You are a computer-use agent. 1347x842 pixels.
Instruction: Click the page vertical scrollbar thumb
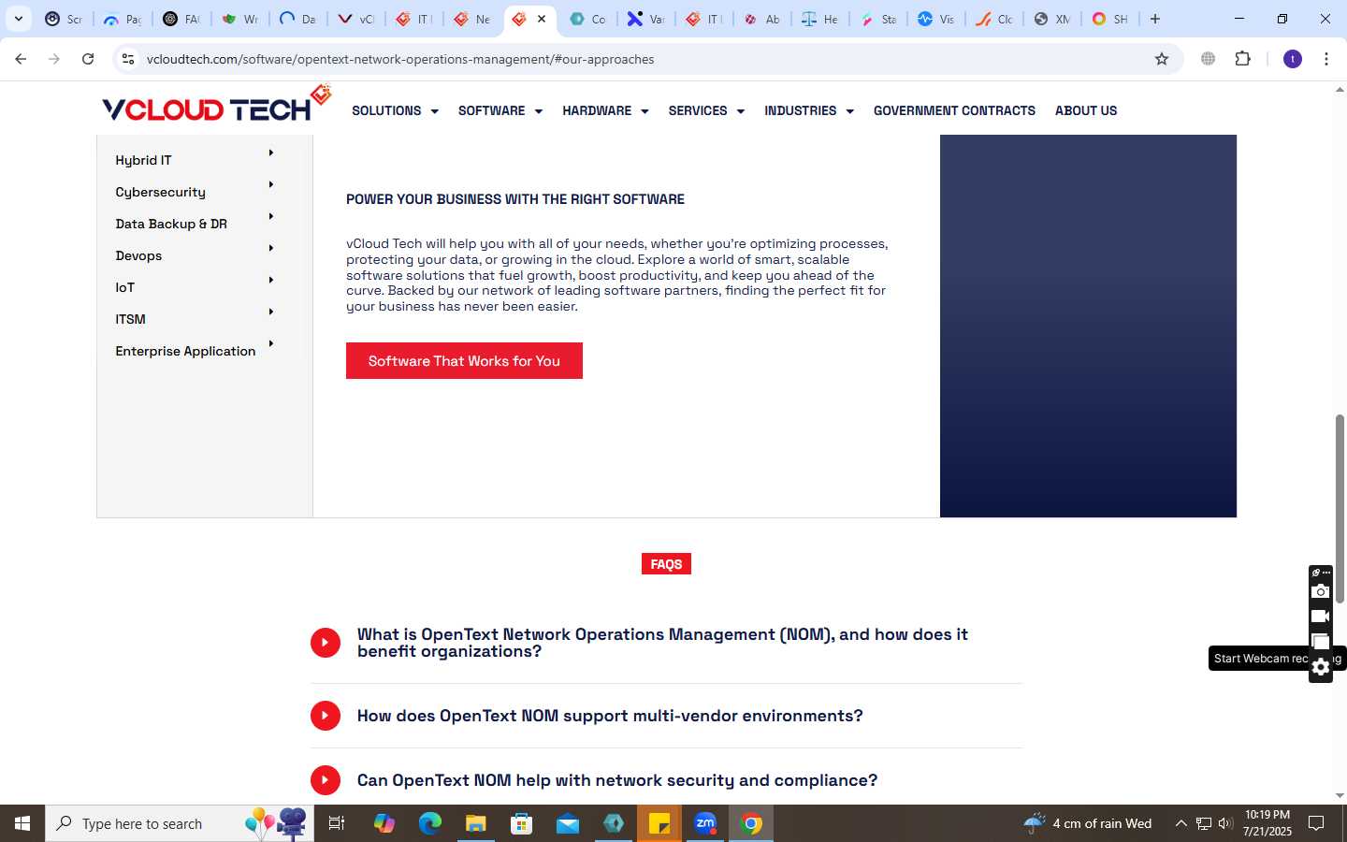(x=1340, y=508)
